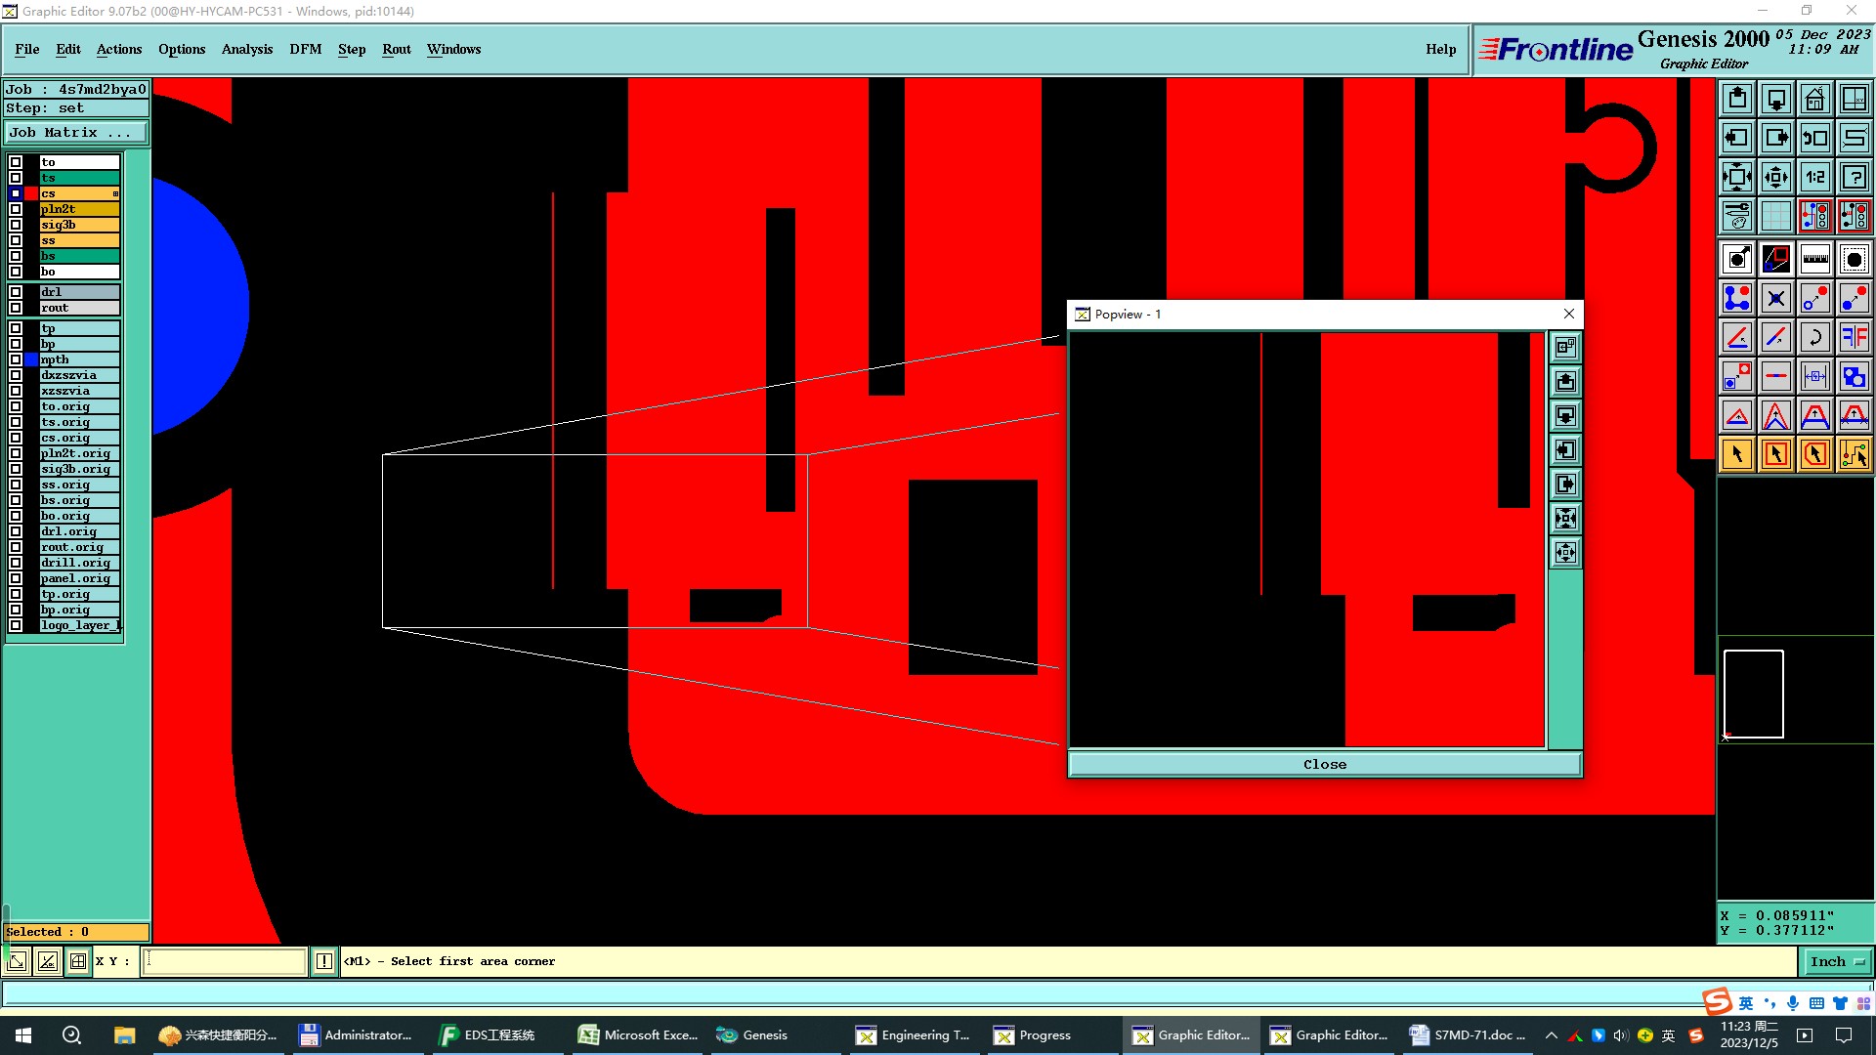Expand the Job Matrix selector
Image resolution: width=1876 pixels, height=1055 pixels.
tap(76, 133)
